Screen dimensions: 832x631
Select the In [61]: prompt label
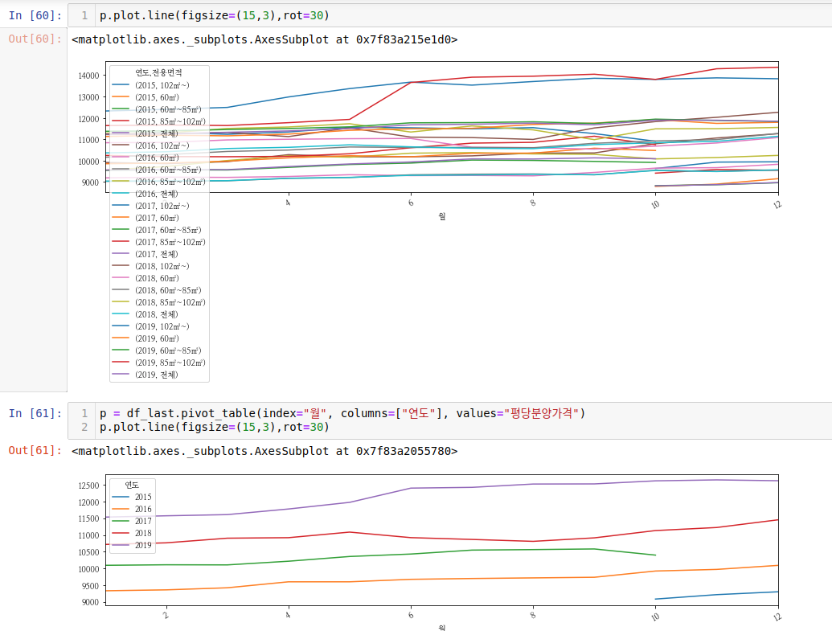[35, 413]
